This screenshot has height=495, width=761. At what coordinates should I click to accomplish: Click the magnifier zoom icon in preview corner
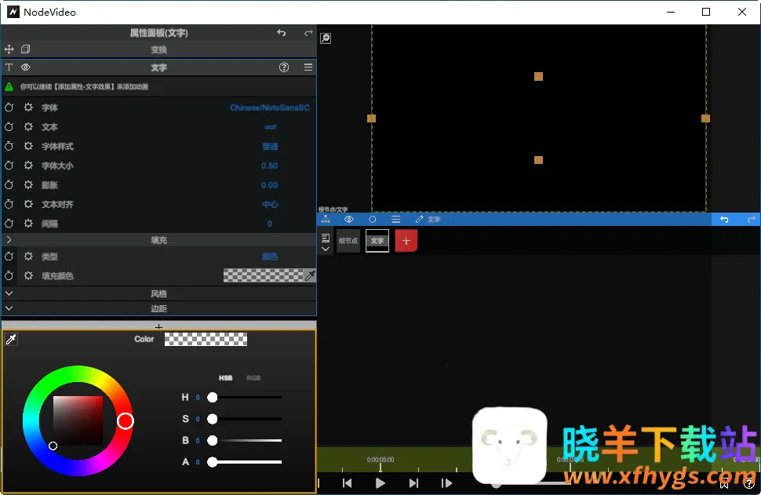coord(326,38)
